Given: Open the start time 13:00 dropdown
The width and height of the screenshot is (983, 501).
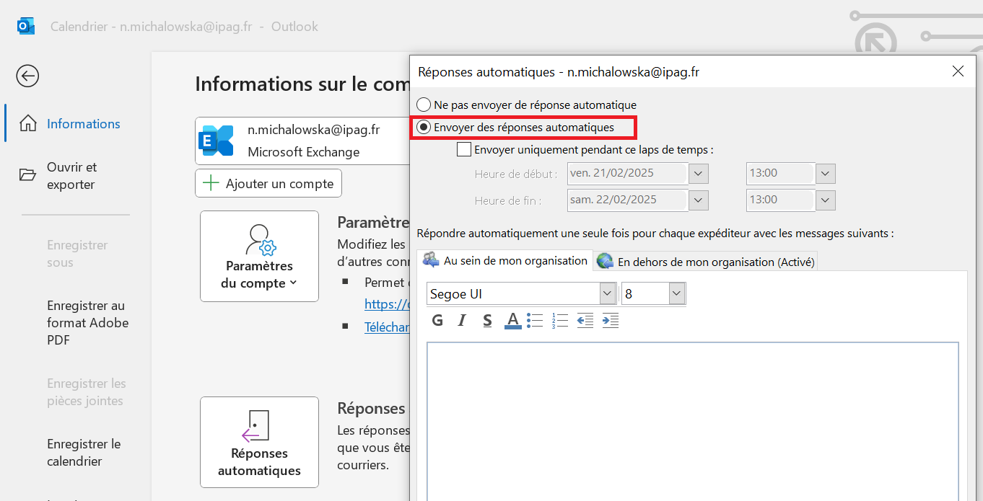Looking at the screenshot, I should (x=825, y=174).
